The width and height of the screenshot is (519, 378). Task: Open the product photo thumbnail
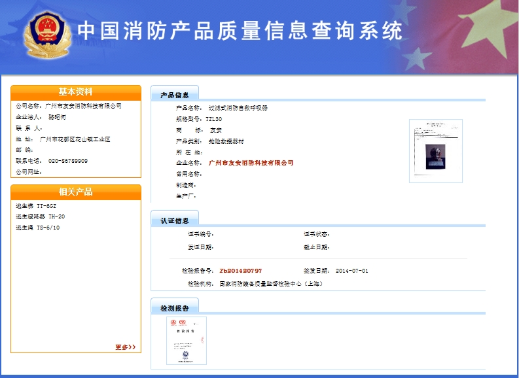435,150
